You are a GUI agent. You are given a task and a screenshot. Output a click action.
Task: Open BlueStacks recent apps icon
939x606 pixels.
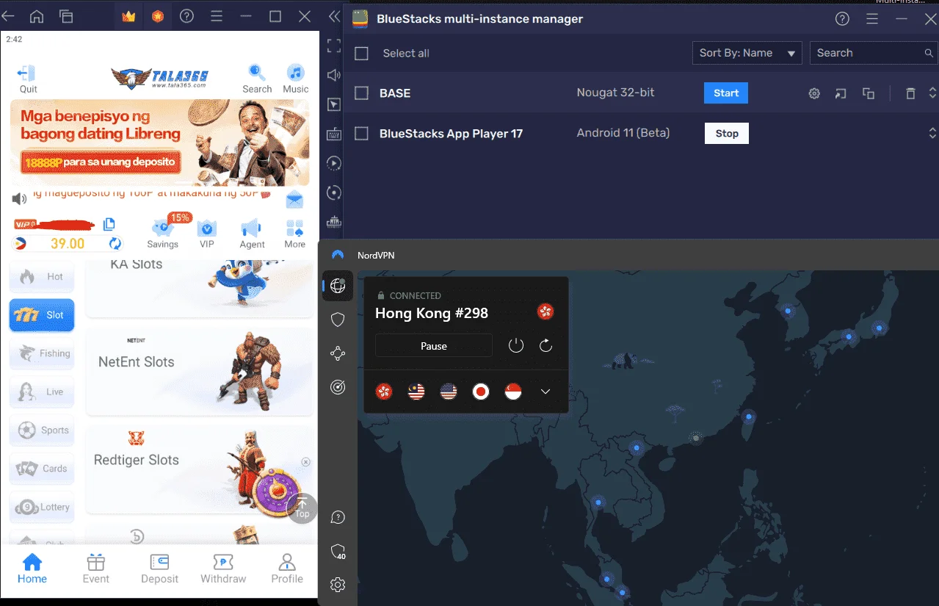[66, 16]
